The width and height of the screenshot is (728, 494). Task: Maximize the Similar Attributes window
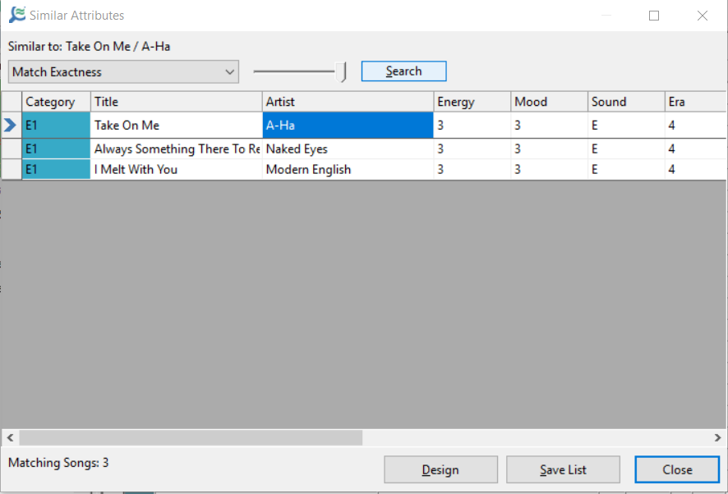point(654,16)
